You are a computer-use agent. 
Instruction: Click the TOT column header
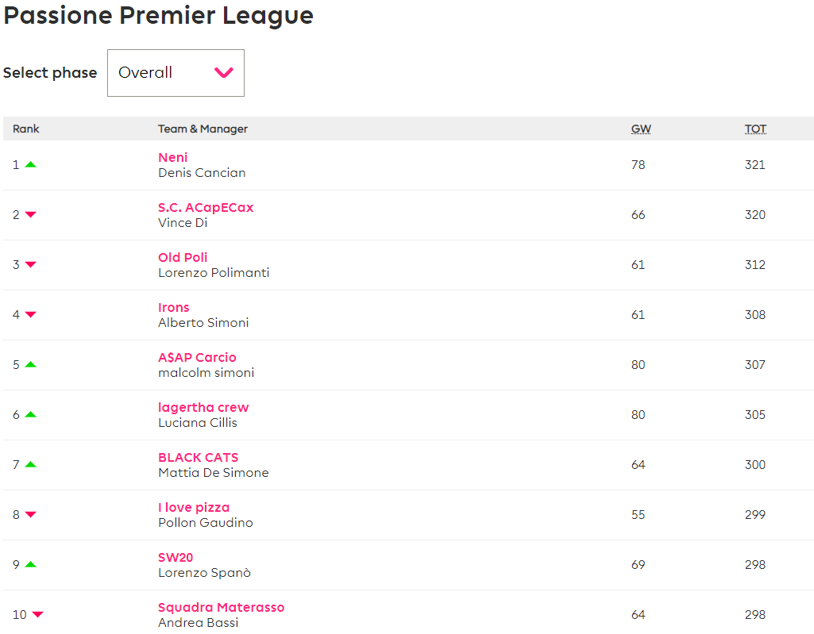(x=755, y=129)
